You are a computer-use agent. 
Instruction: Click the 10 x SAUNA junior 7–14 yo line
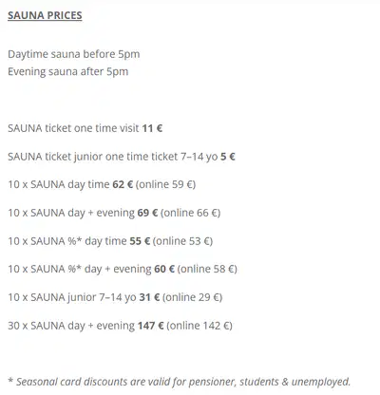[x=115, y=297]
